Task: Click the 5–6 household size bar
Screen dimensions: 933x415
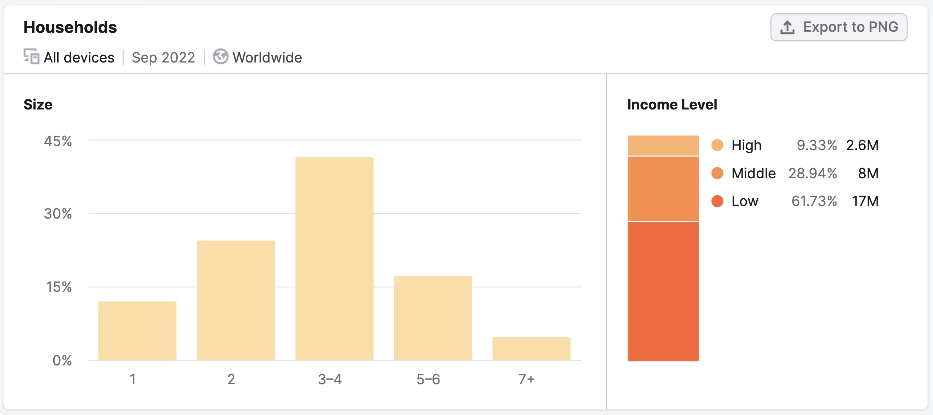Action: (x=433, y=318)
